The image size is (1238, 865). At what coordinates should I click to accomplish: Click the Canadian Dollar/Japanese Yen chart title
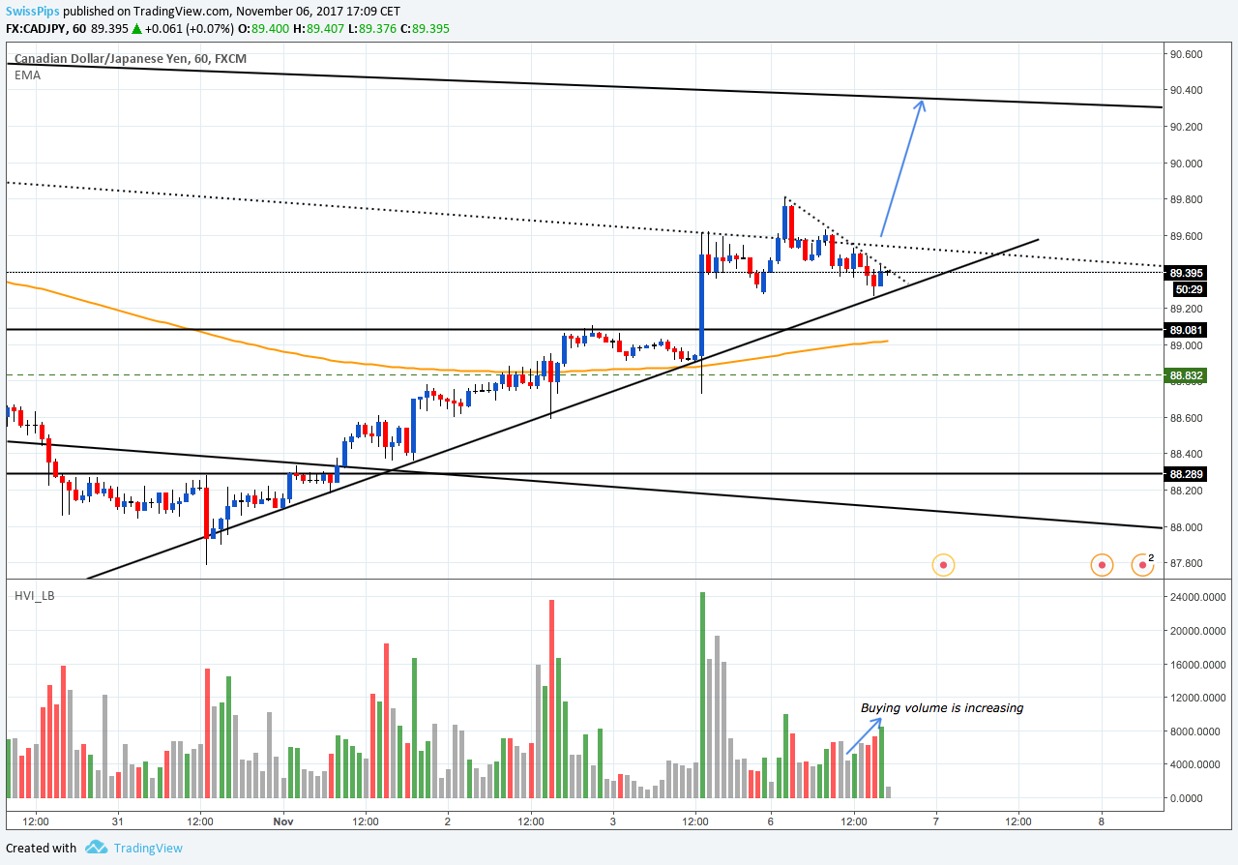click(x=131, y=59)
